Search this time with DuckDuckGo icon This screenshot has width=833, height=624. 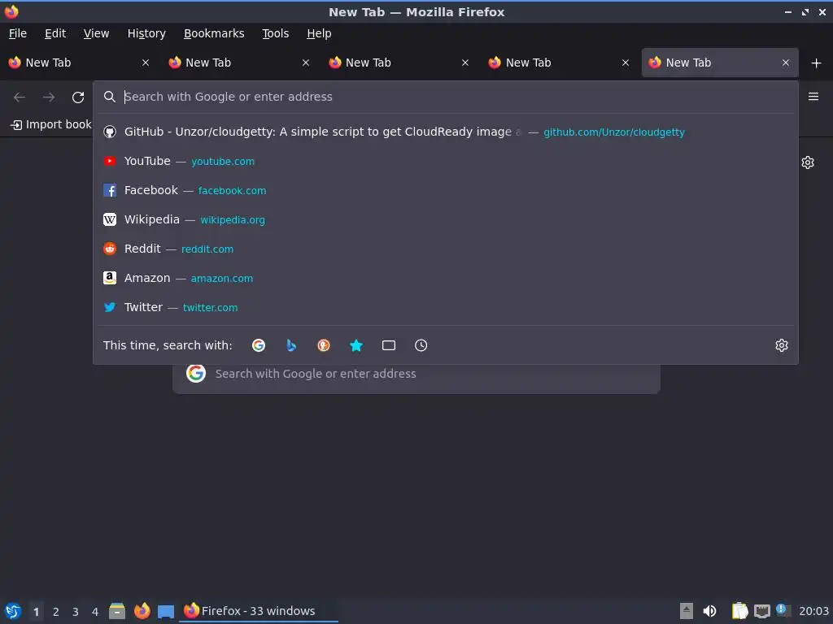tap(324, 345)
